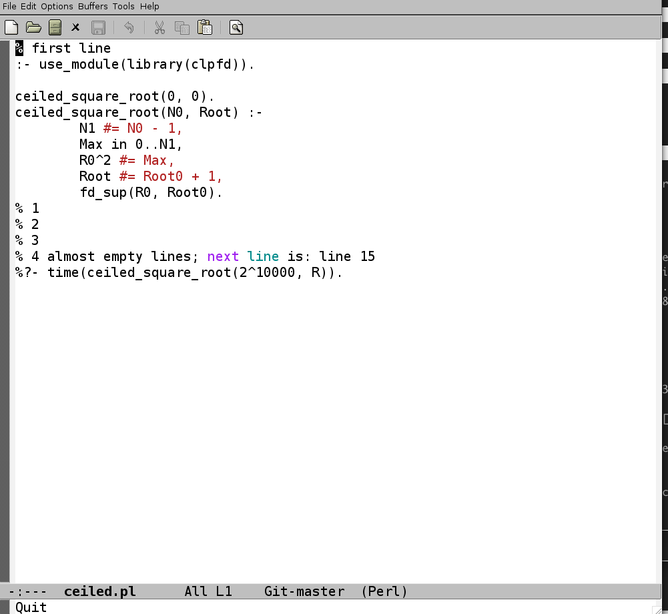The height and width of the screenshot is (614, 668).
Task: Click the Search magnifier icon
Action: 236,27
